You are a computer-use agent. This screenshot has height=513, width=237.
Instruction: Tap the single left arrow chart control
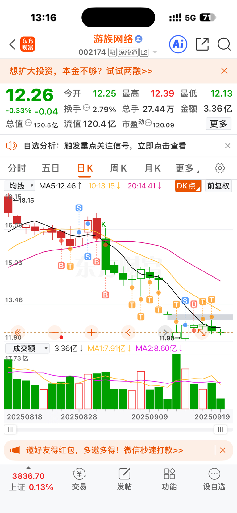tap(128, 332)
